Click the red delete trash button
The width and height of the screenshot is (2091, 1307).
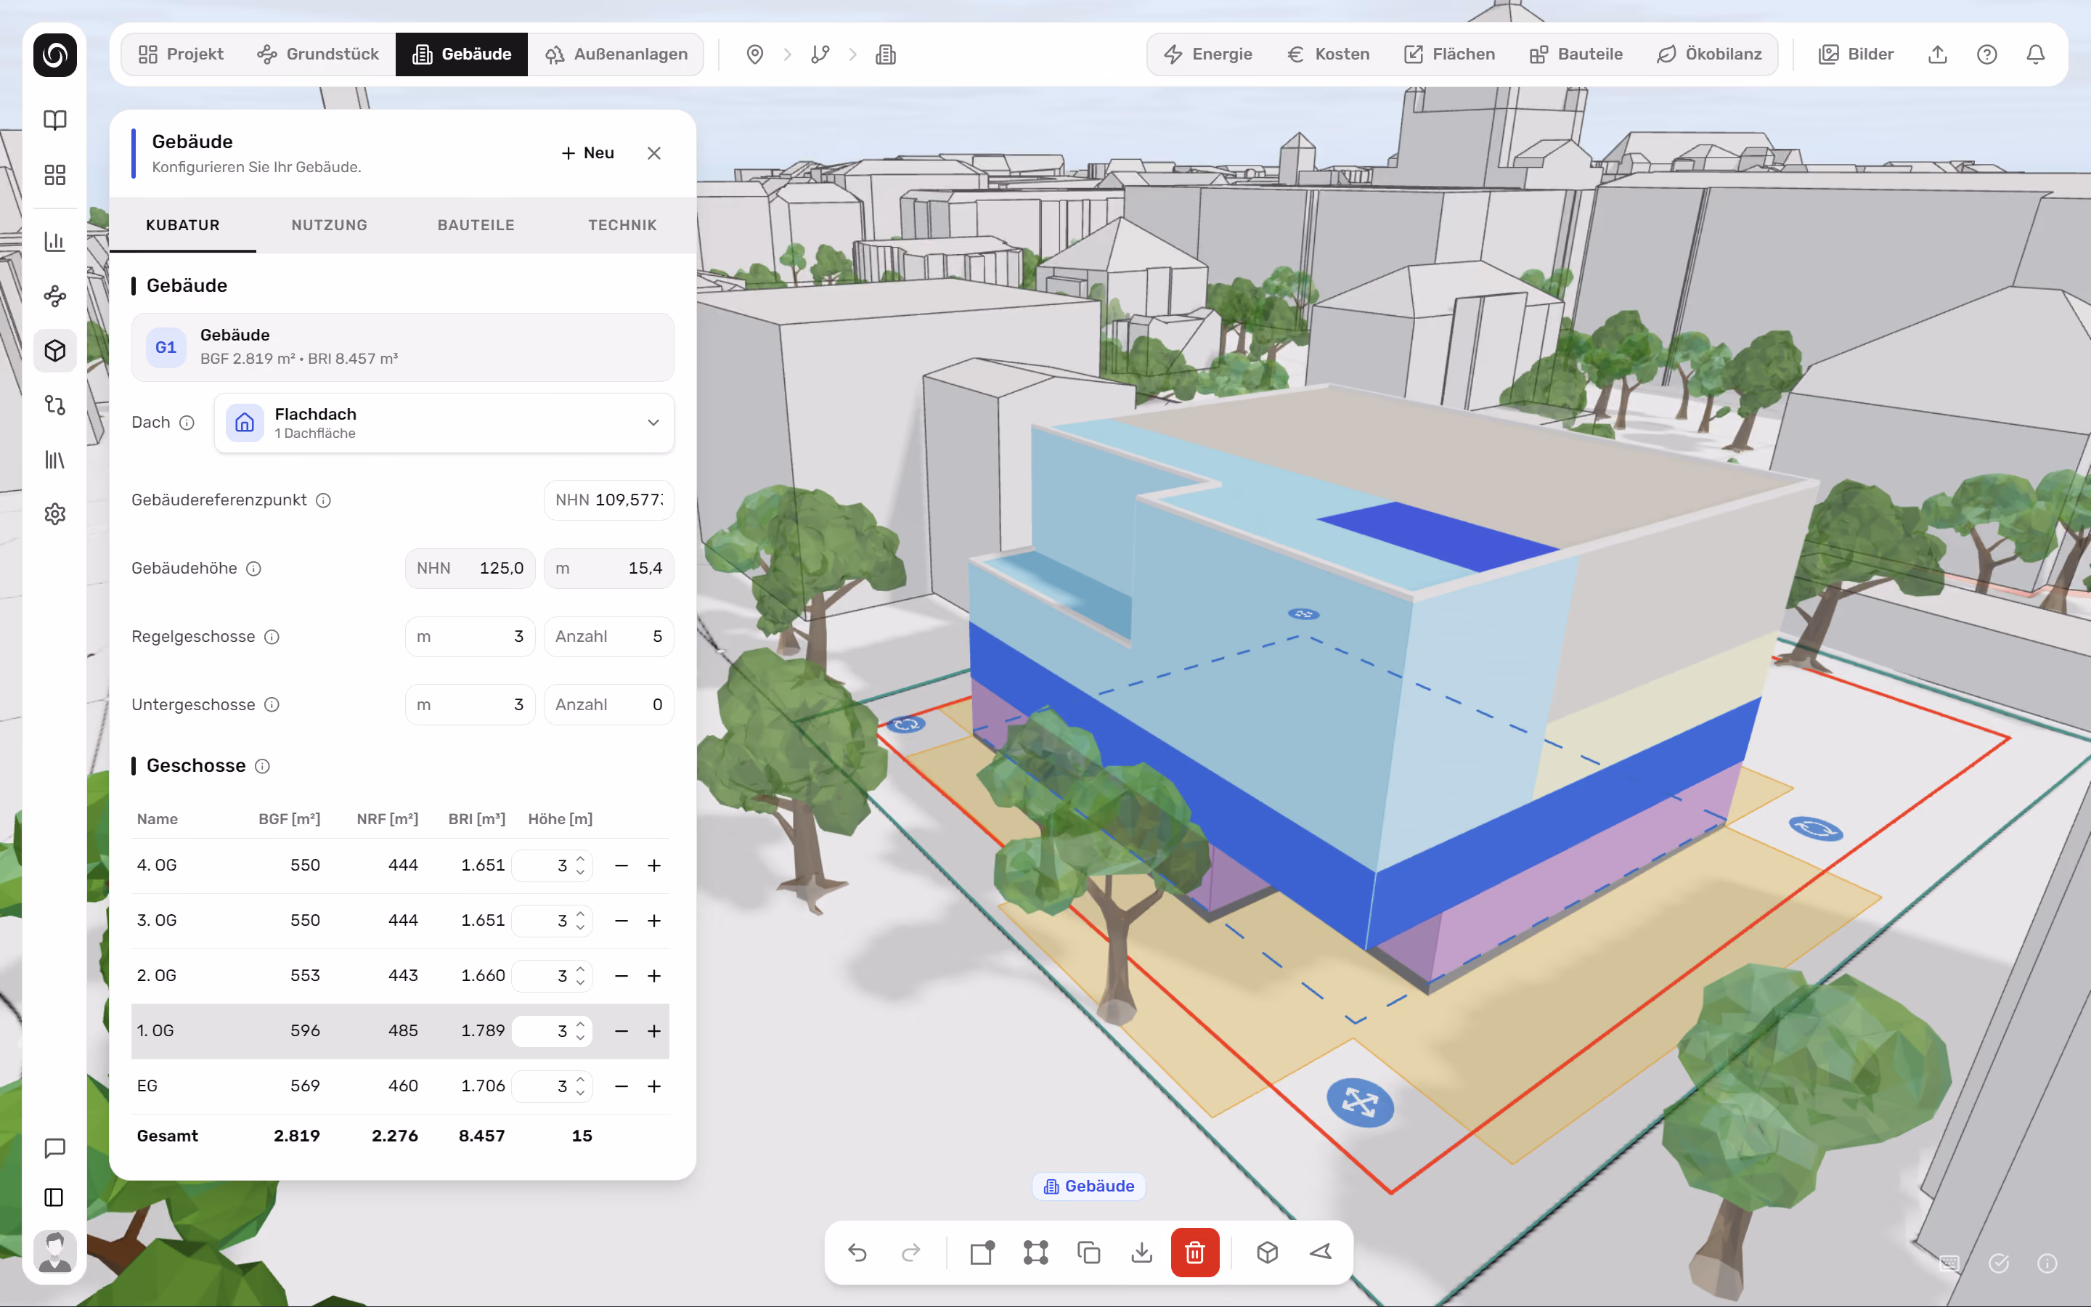point(1195,1252)
